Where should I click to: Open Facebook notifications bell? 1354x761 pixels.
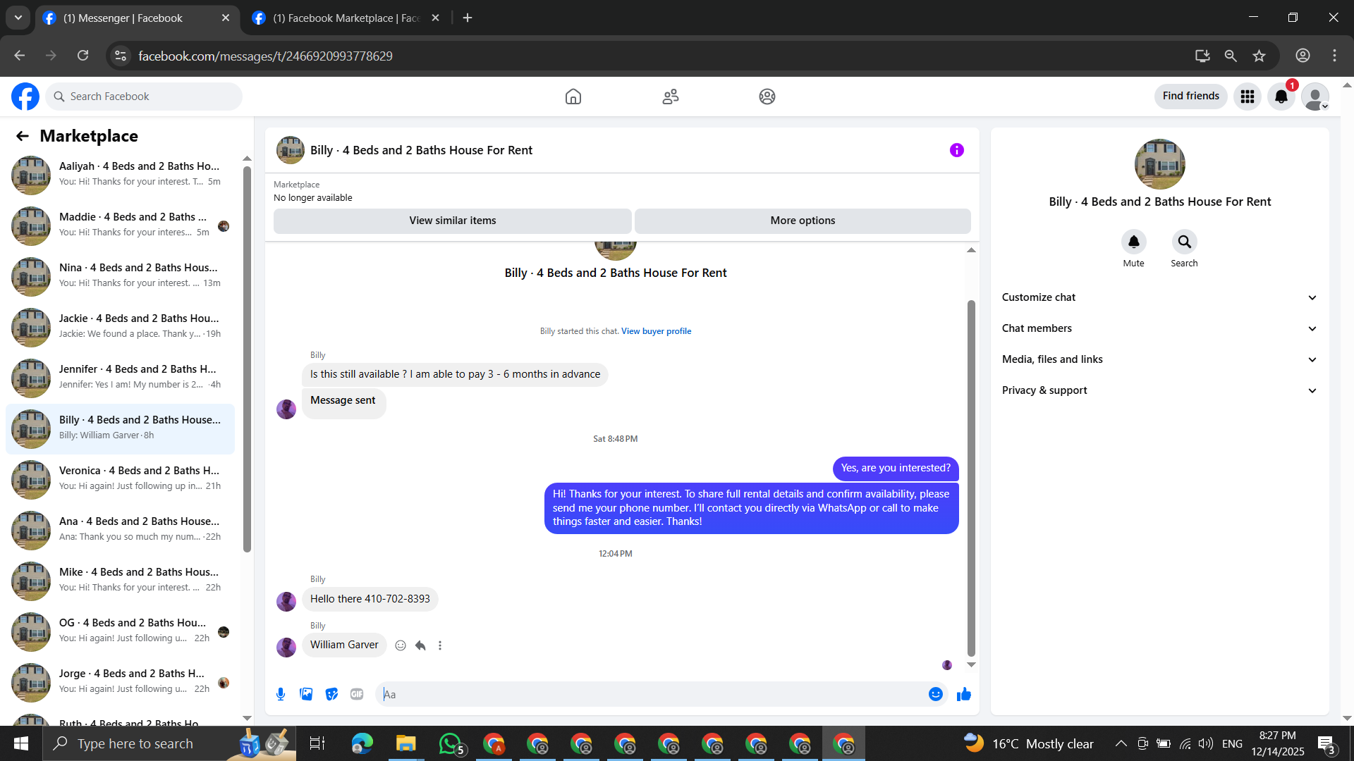tap(1281, 97)
